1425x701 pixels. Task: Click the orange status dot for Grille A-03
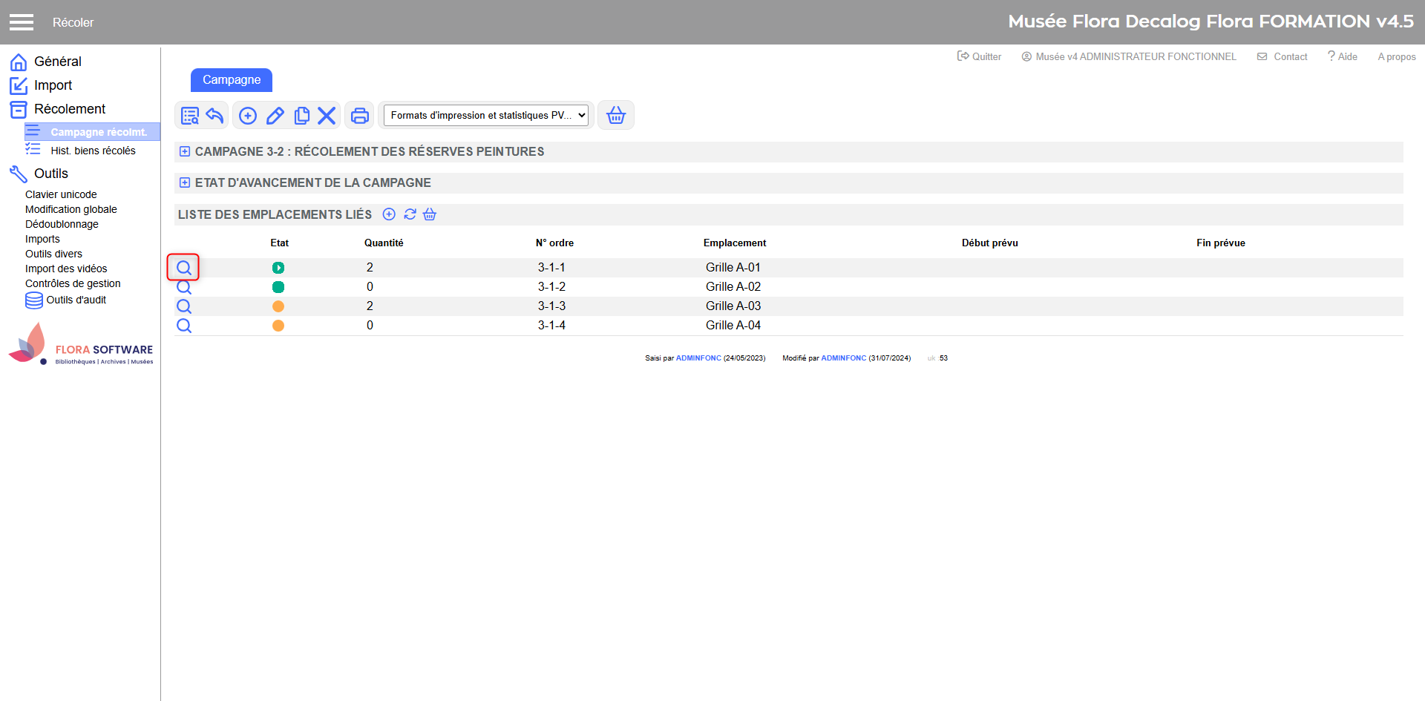pyautogui.click(x=278, y=306)
